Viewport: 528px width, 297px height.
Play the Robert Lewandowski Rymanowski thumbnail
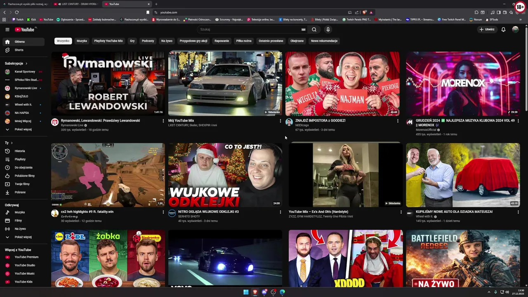pos(108,83)
